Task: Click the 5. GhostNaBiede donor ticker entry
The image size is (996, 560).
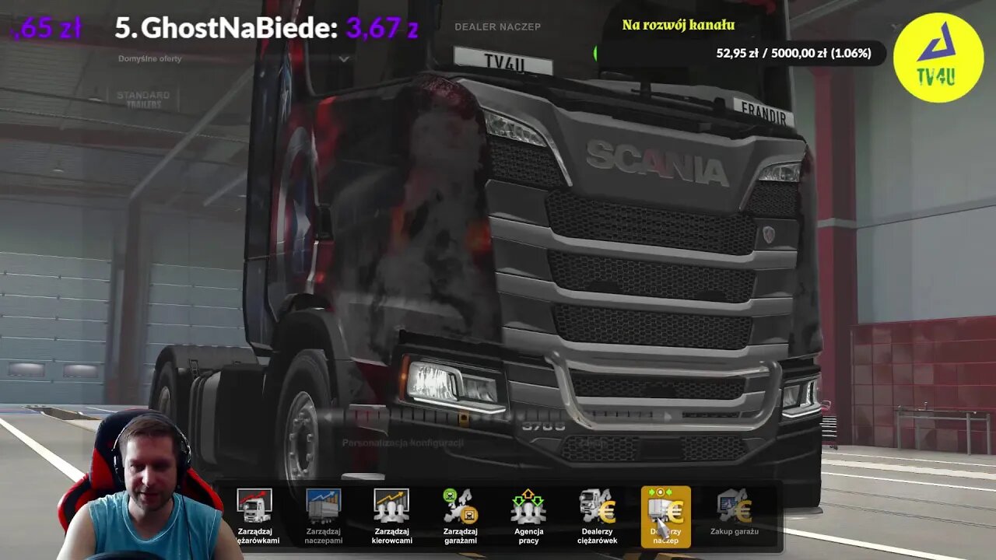Action: pos(267,29)
